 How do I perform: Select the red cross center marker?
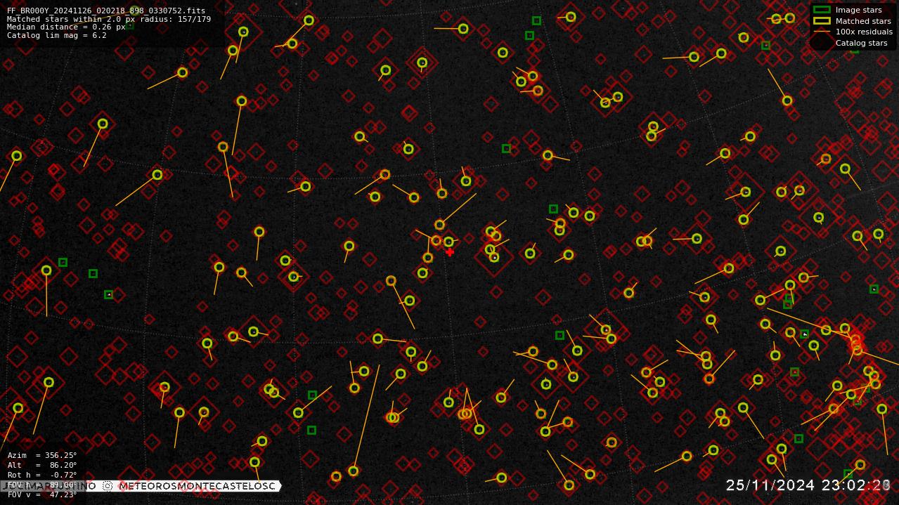click(x=450, y=252)
